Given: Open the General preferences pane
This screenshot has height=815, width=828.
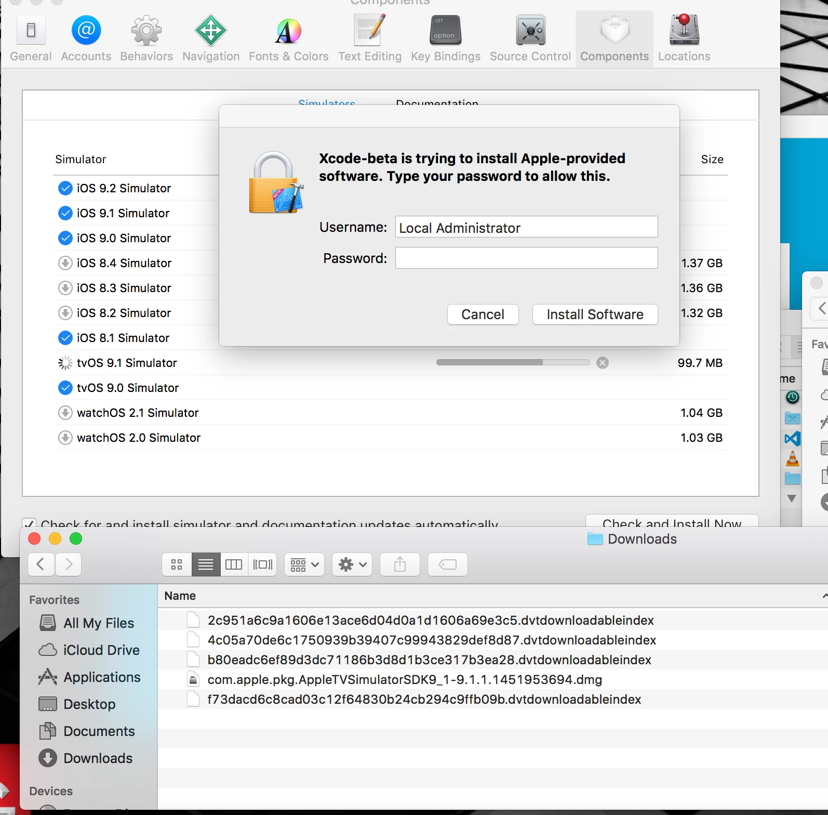Looking at the screenshot, I should [31, 38].
